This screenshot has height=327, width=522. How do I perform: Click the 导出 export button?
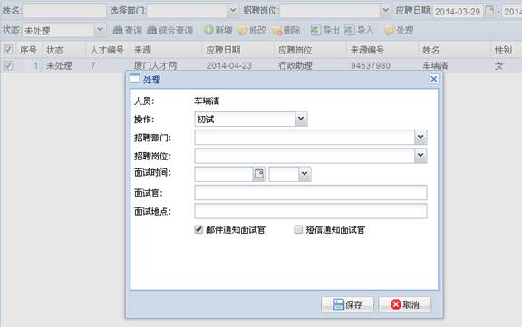tap(324, 30)
